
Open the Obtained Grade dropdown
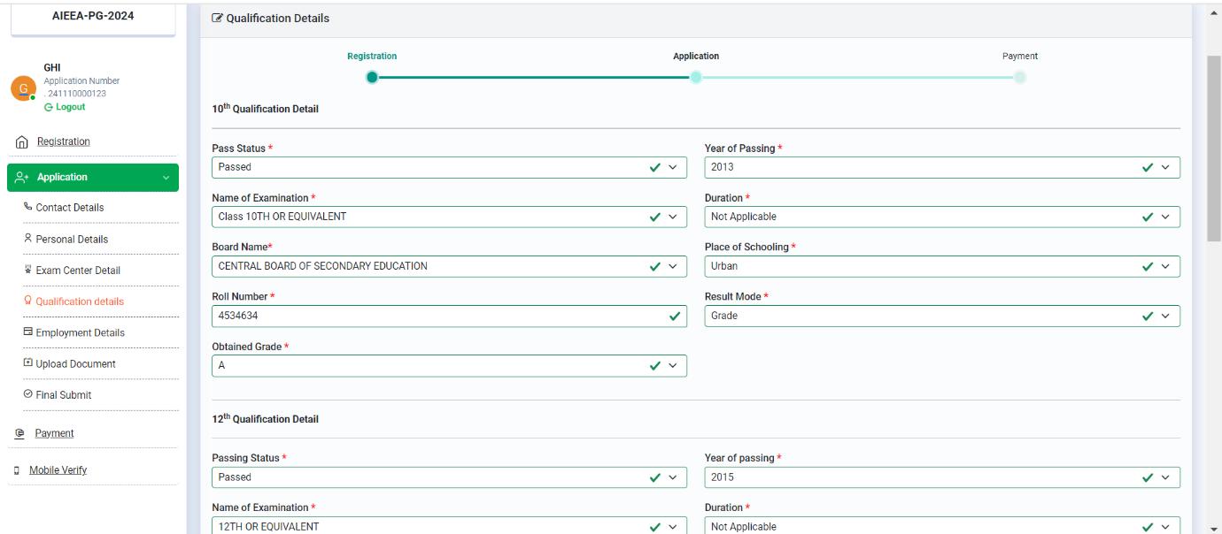(449, 365)
